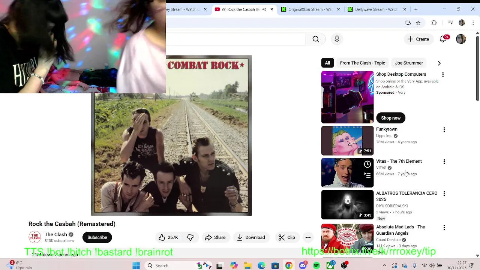Image resolution: width=480 pixels, height=270 pixels.
Task: Open the Windows Start menu
Action: [x=136, y=265]
